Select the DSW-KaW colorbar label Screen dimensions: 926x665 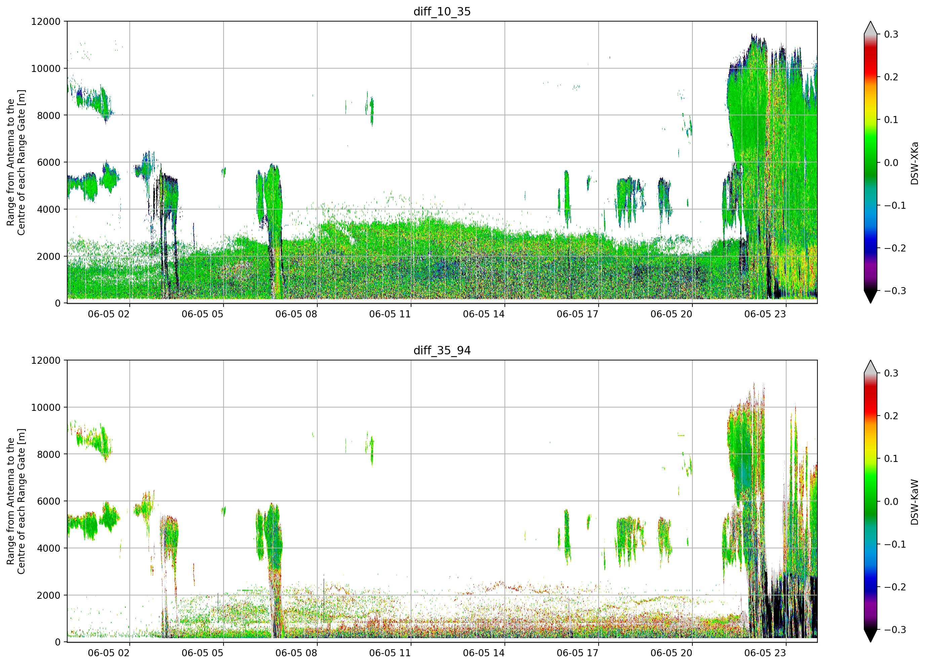coord(914,502)
